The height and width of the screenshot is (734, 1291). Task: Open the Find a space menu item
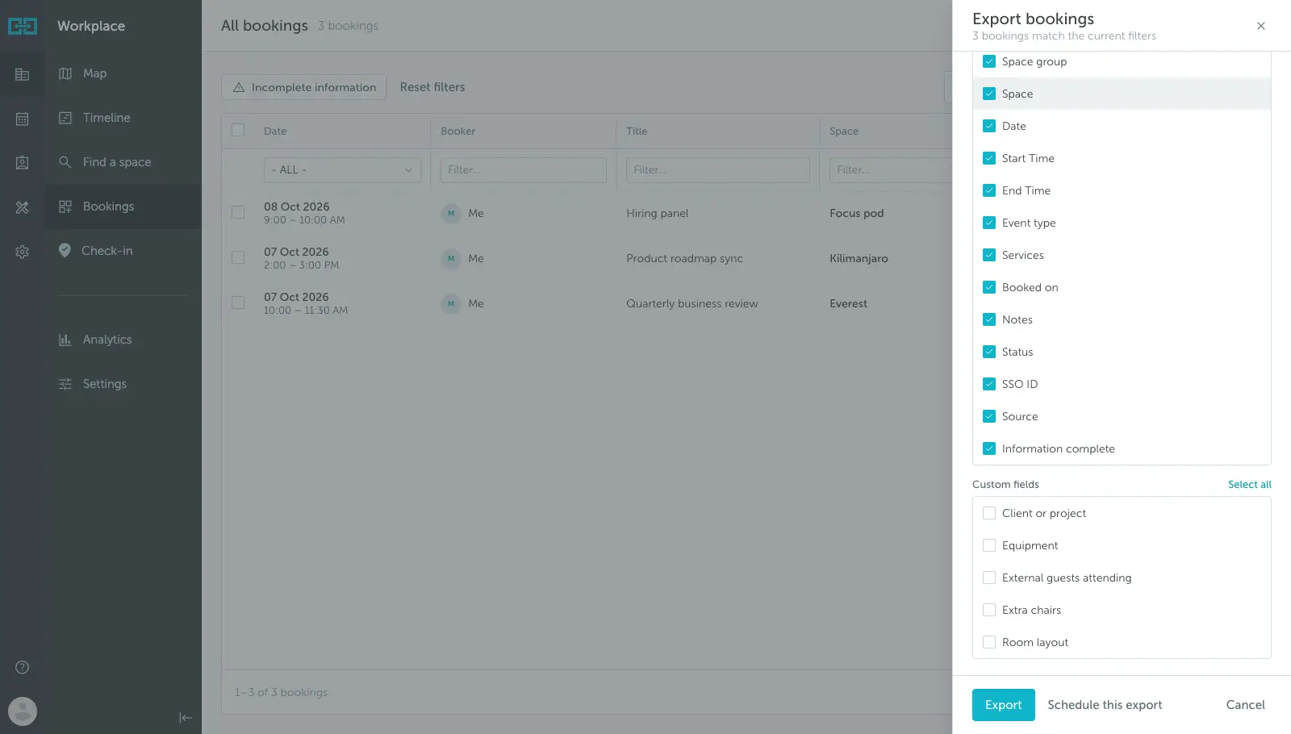tap(123, 162)
